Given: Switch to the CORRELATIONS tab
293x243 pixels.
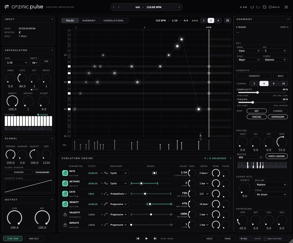Looking at the screenshot, I should click(x=113, y=20).
